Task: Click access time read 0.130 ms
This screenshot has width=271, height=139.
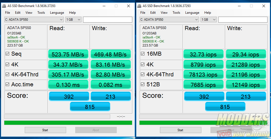Action: (68, 85)
